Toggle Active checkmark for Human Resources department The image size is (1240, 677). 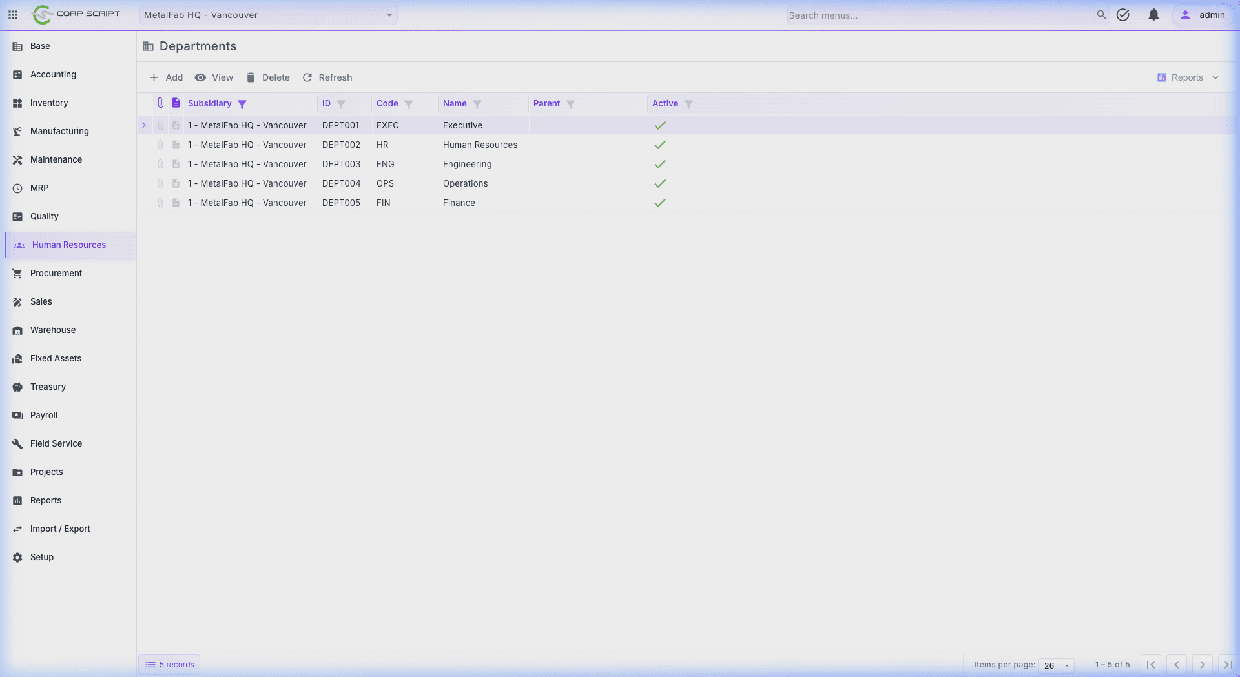[x=659, y=145]
